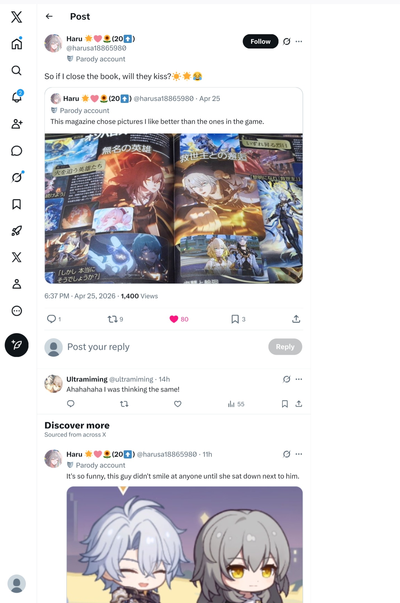This screenshot has height=603, width=400.
Task: Open more options on Ultramiming's reply
Action: tap(299, 379)
